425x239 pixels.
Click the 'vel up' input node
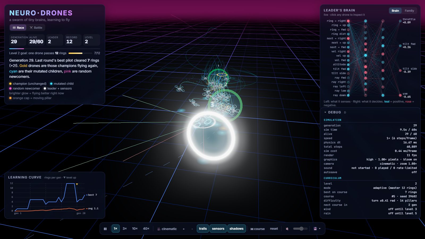[x=348, y=56]
